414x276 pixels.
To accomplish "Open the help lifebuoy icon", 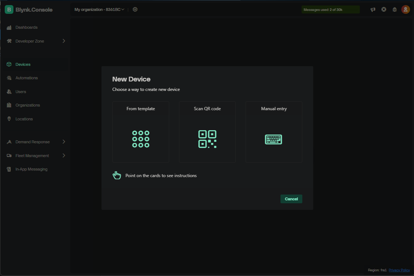I will 384,9.
